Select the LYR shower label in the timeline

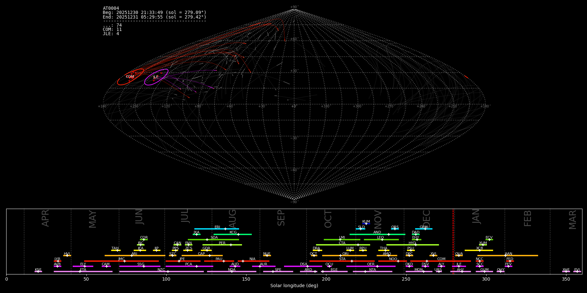pyautogui.click(x=57, y=259)
